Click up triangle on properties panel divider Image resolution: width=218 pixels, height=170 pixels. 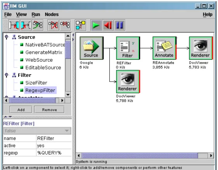5,117
